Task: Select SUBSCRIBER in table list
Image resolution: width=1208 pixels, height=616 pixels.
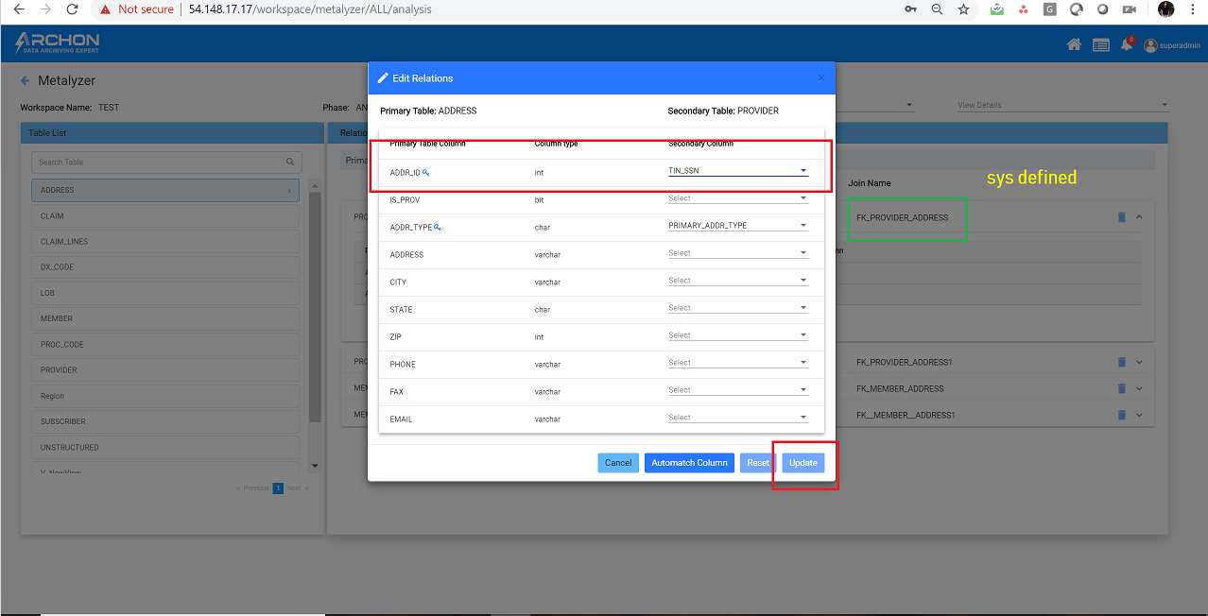Action: (165, 421)
